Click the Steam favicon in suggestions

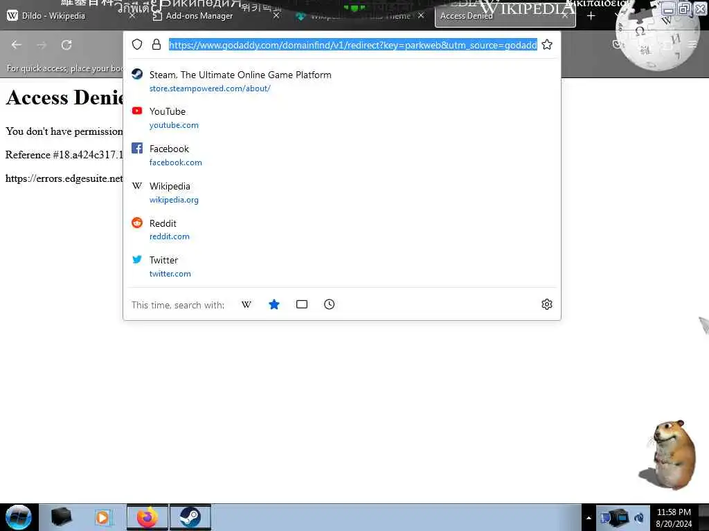tap(137, 74)
